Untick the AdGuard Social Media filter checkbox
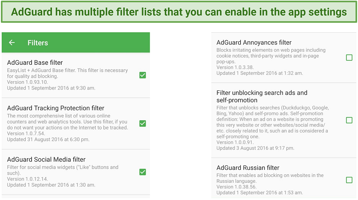The height and width of the screenshot is (200, 358). click(143, 172)
